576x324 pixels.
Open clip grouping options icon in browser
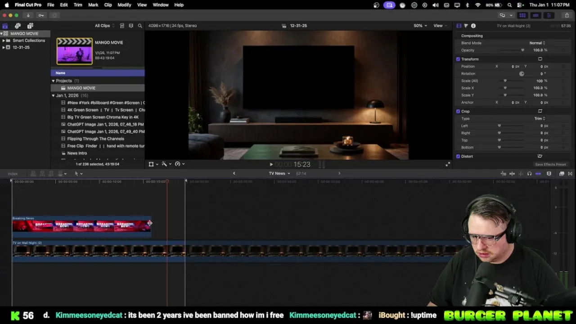click(131, 26)
